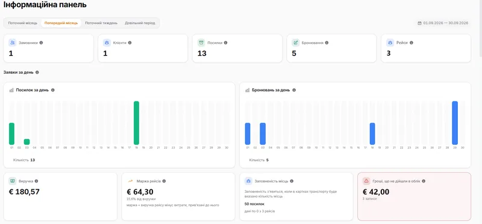Image resolution: width=482 pixels, height=224 pixels.
Task: Click the Бронювання edit icon
Action: (x=295, y=43)
